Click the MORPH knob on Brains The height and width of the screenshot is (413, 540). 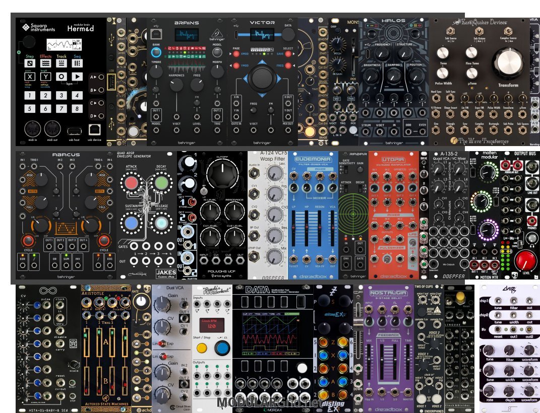click(217, 72)
